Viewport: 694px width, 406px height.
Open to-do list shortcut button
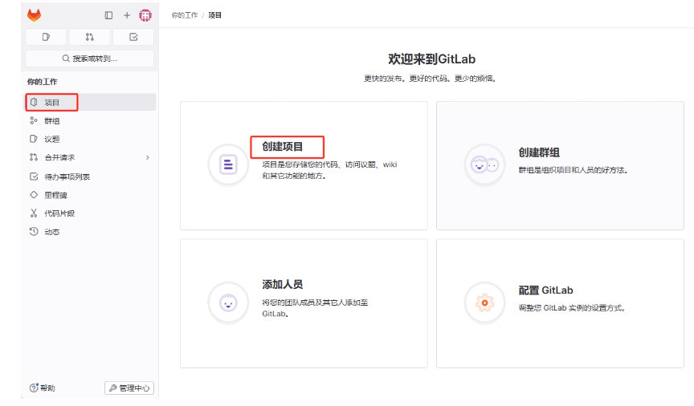tap(133, 37)
